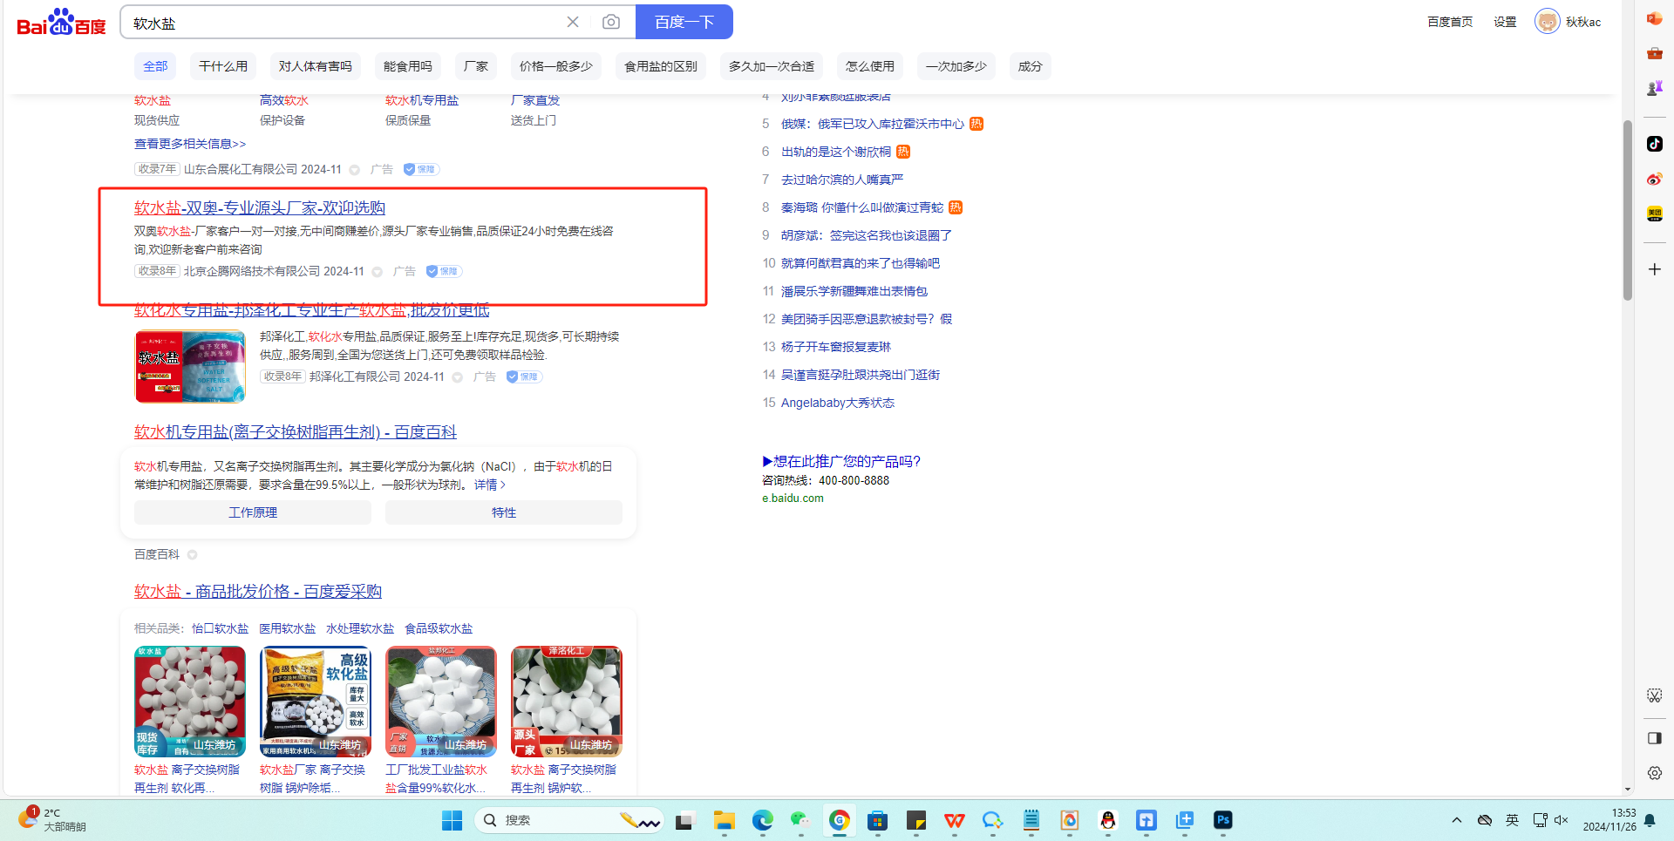
Task: Toggle the muted speaker volume icon
Action: tap(1562, 820)
